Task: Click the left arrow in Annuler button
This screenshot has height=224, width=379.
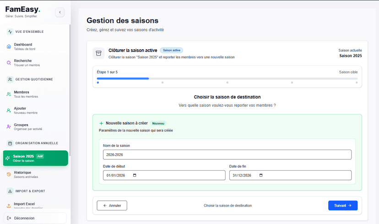Action: [x=105, y=205]
